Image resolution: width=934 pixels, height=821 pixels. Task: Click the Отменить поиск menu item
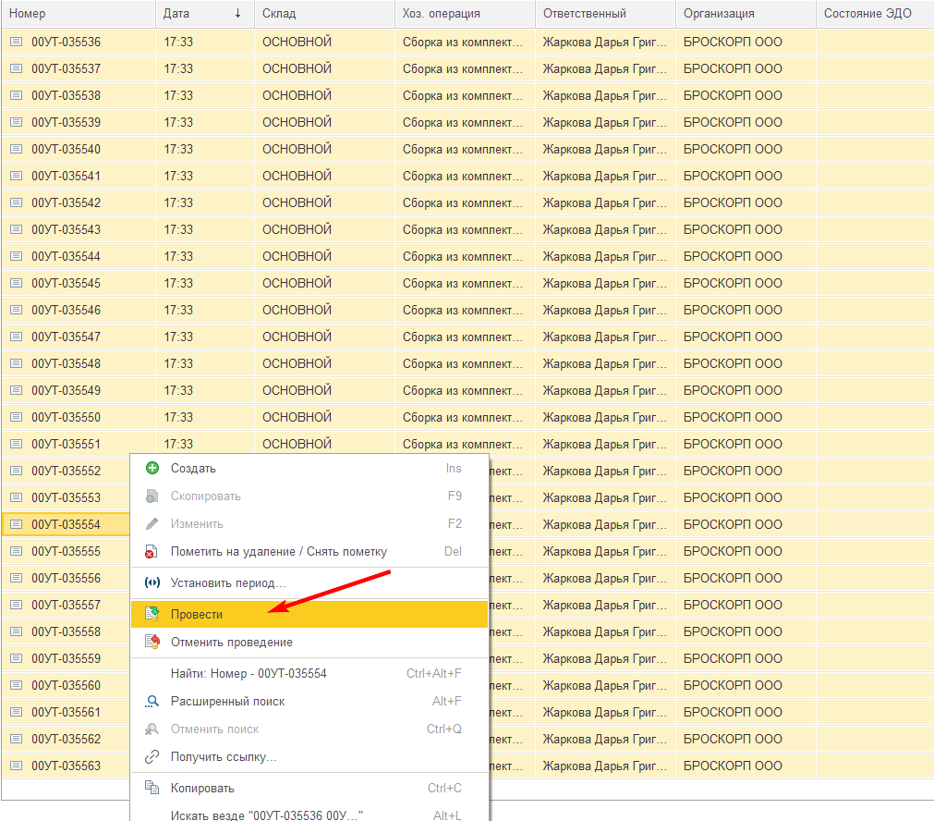click(214, 729)
